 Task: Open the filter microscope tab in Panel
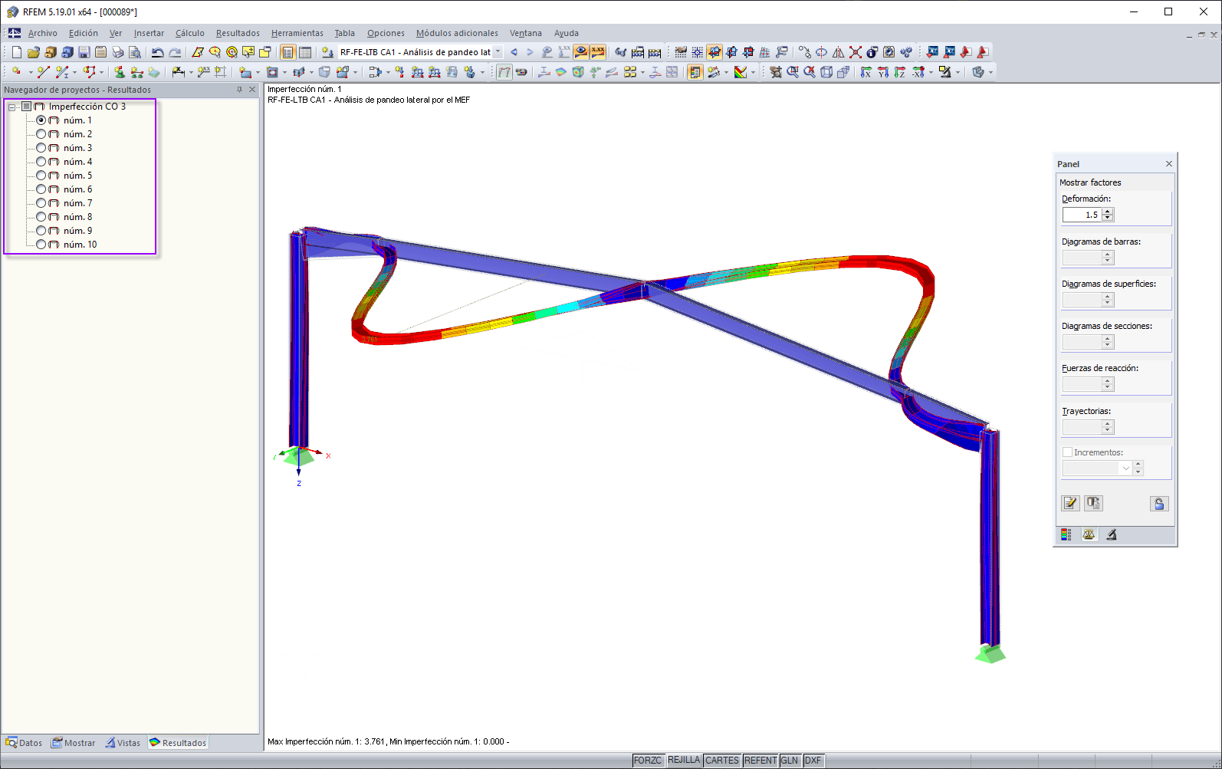pyautogui.click(x=1112, y=534)
